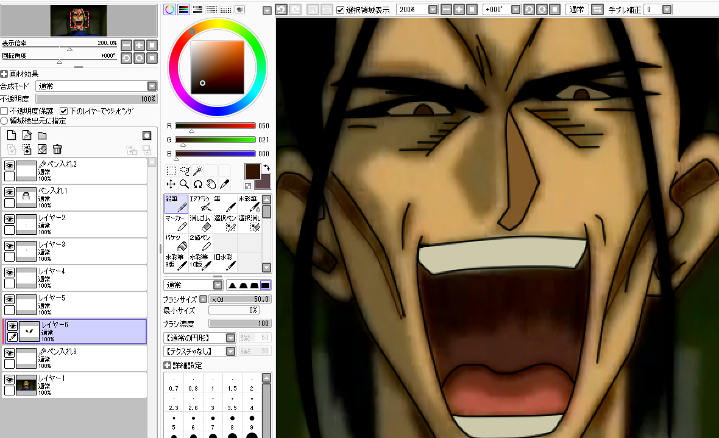Open the 200% zoom level dropdown

coord(433,10)
